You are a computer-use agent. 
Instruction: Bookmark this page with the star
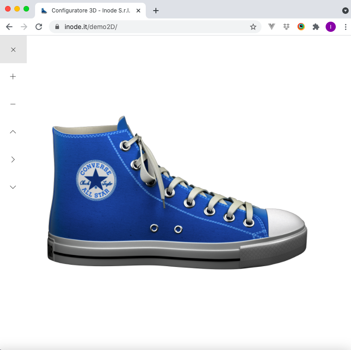point(253,27)
